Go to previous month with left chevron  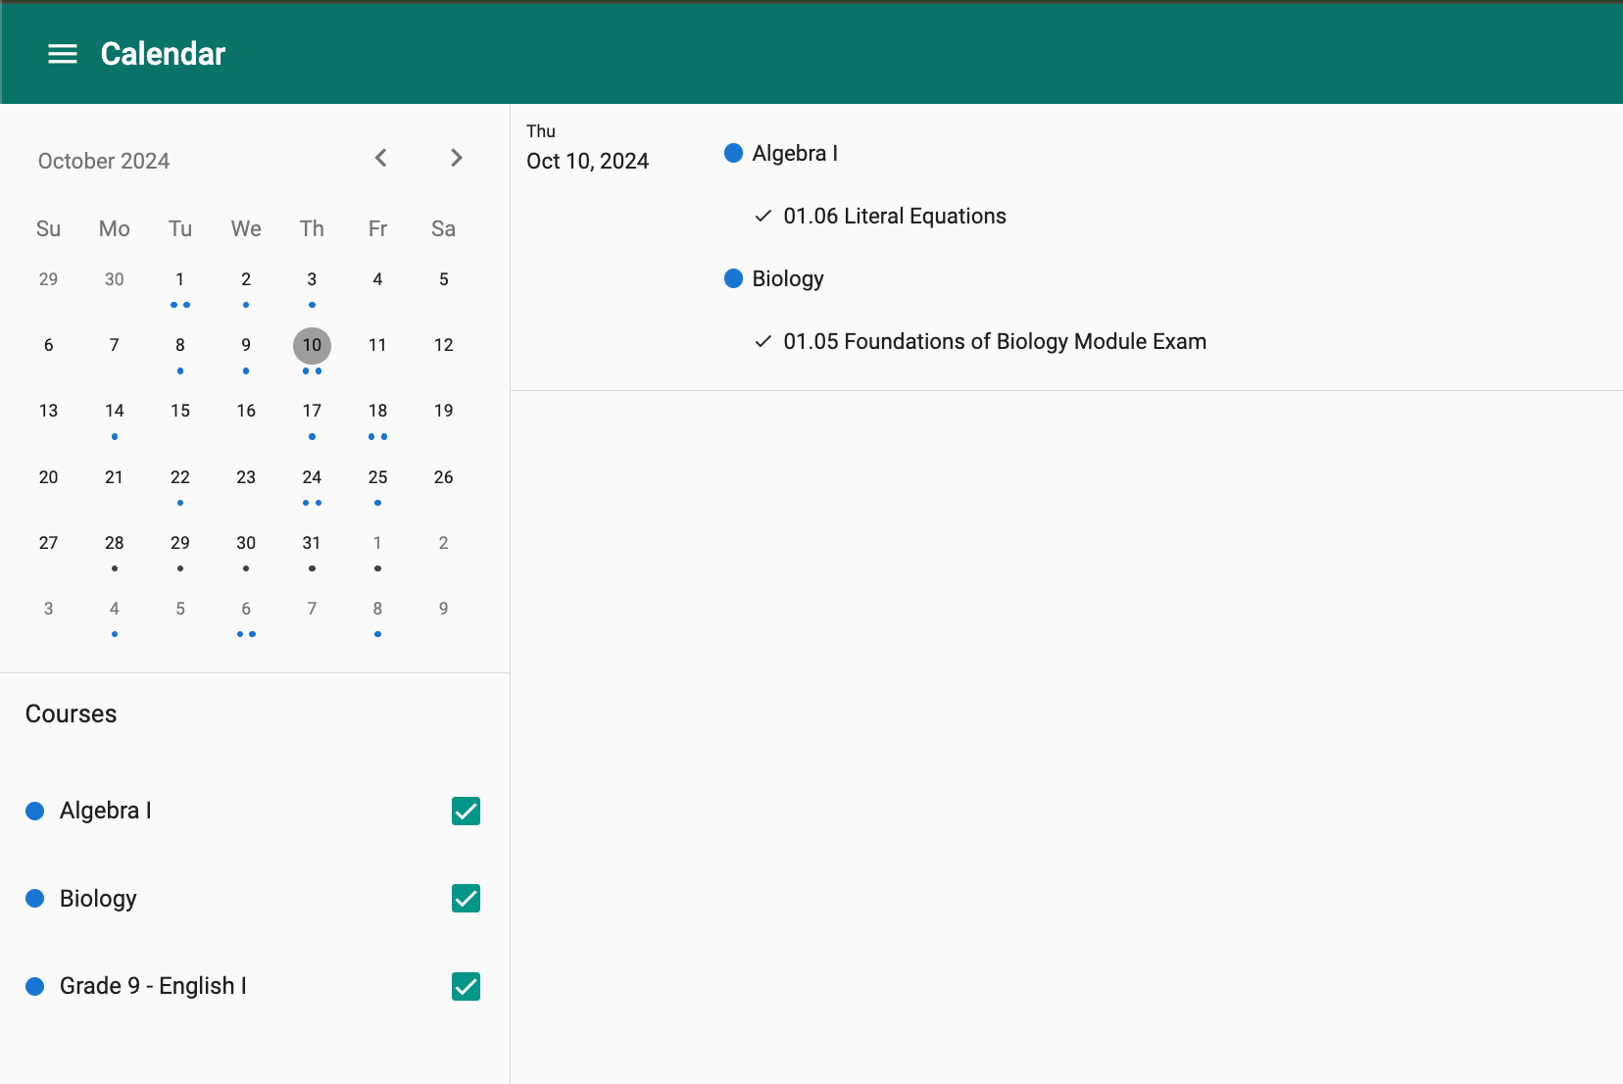click(x=381, y=158)
